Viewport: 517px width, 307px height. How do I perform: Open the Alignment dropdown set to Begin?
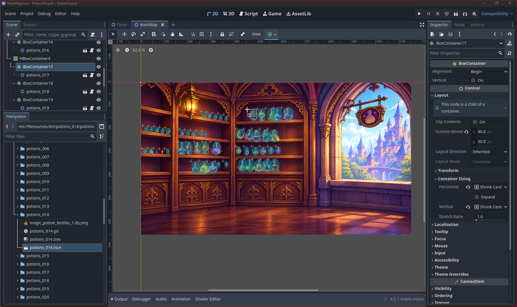point(489,72)
